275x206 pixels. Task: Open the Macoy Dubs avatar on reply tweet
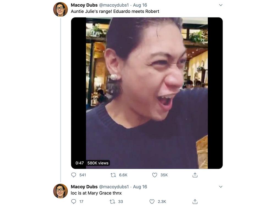61,191
